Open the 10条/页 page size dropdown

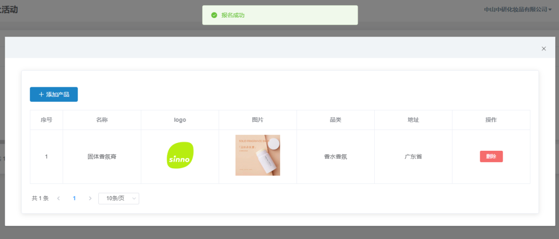[119, 198]
